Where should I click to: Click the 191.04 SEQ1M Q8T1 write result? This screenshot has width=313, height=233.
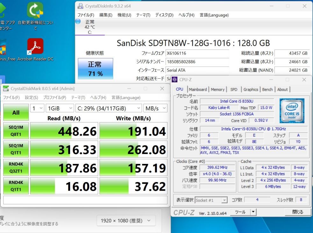tap(133, 131)
